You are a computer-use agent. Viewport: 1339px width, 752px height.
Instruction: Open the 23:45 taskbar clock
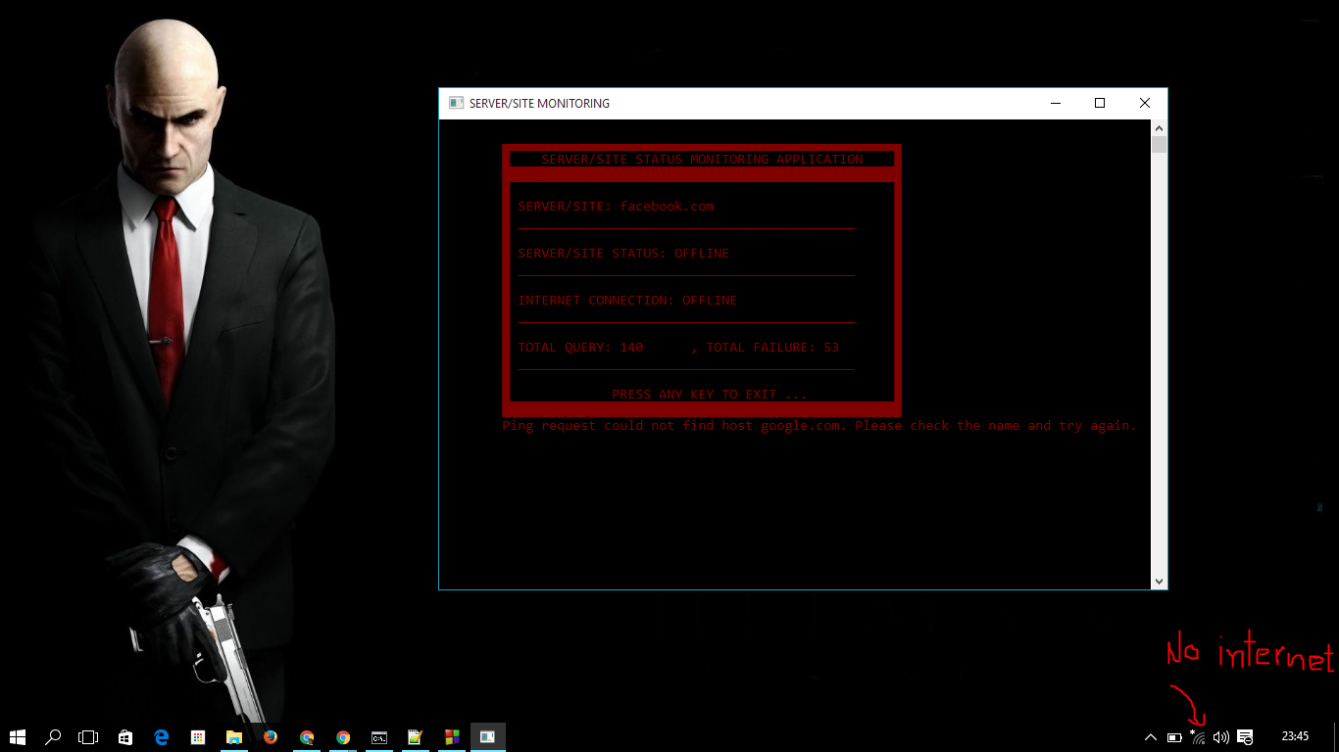(1295, 736)
